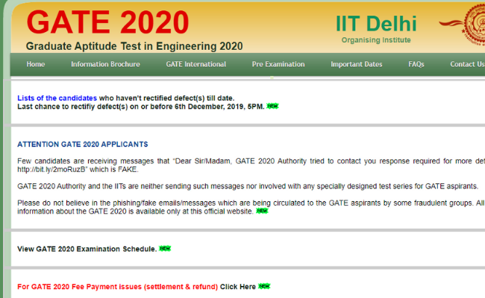Click the red Fee Payment issues text
This screenshot has height=298, width=485.
click(117, 286)
